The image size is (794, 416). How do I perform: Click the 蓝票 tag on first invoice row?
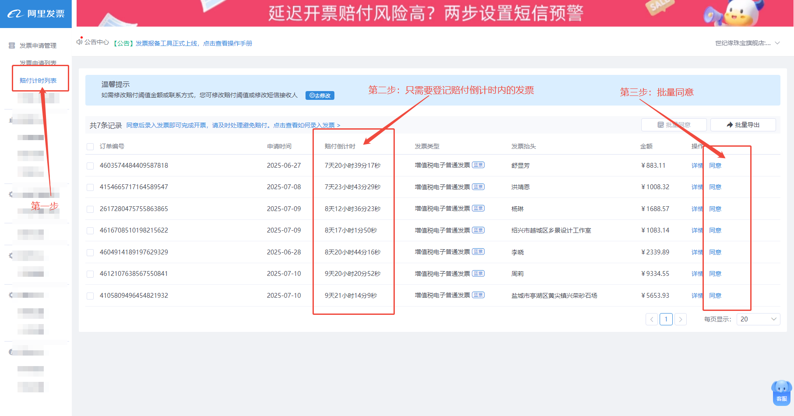[x=478, y=165]
